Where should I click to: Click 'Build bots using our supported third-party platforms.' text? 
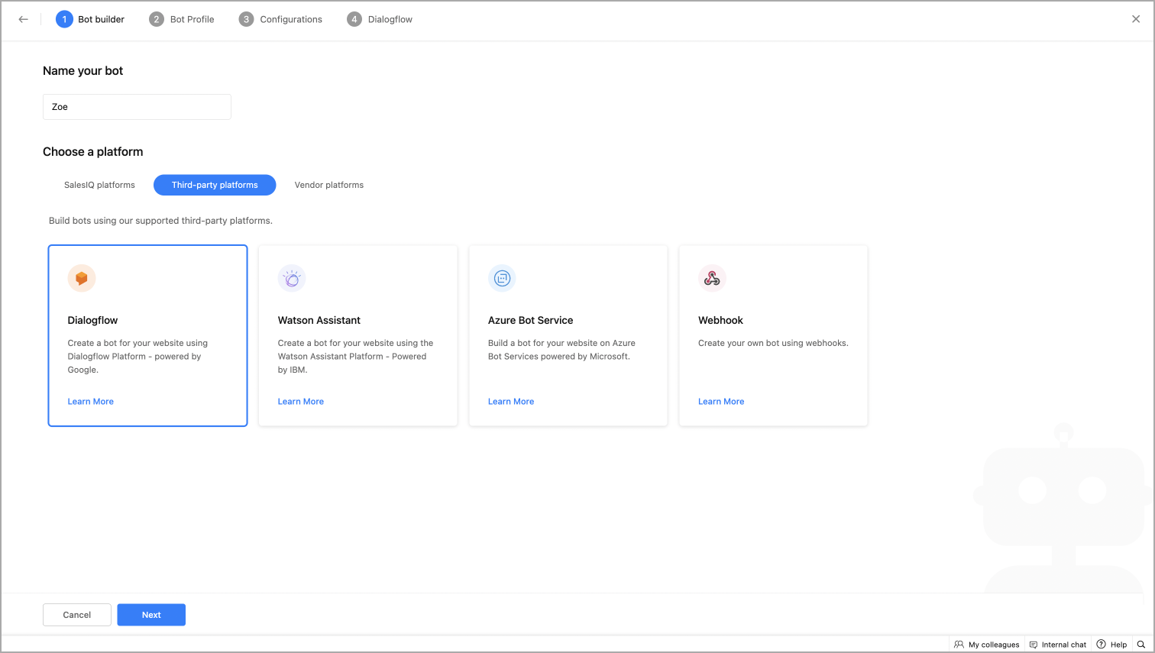(160, 221)
